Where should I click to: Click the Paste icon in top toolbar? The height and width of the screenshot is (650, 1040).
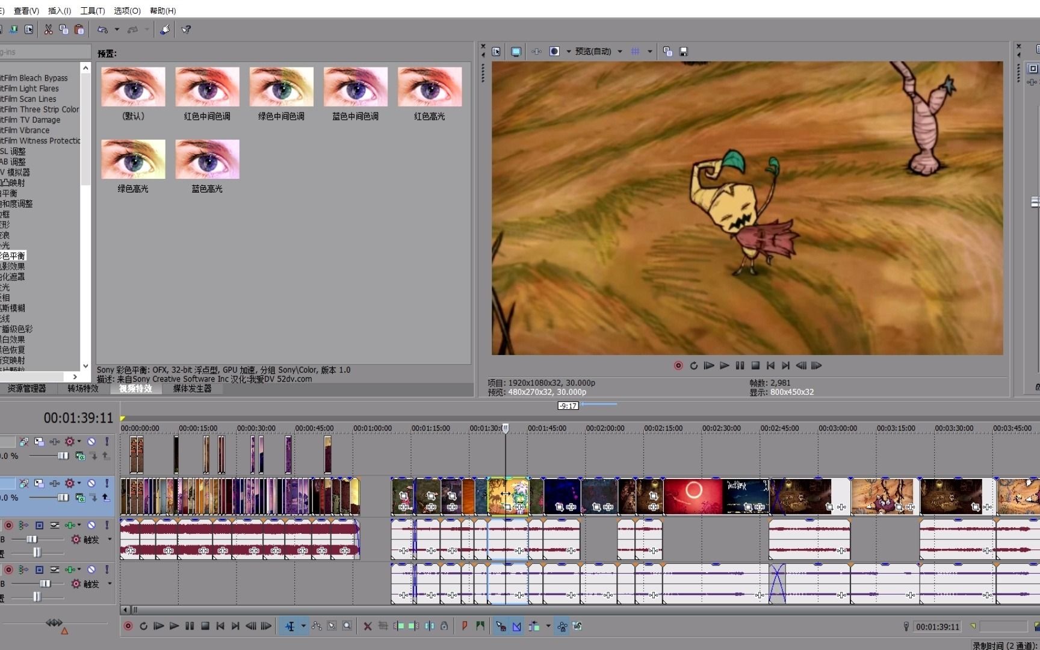tap(79, 29)
